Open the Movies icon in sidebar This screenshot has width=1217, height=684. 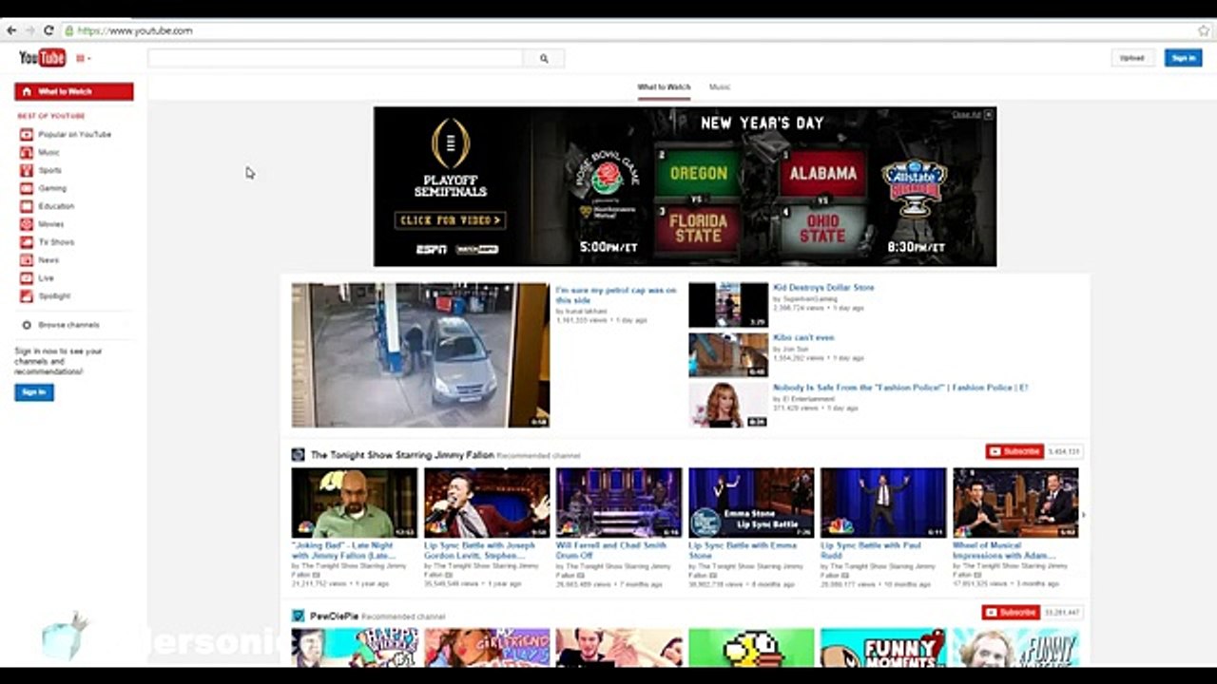[x=27, y=224]
